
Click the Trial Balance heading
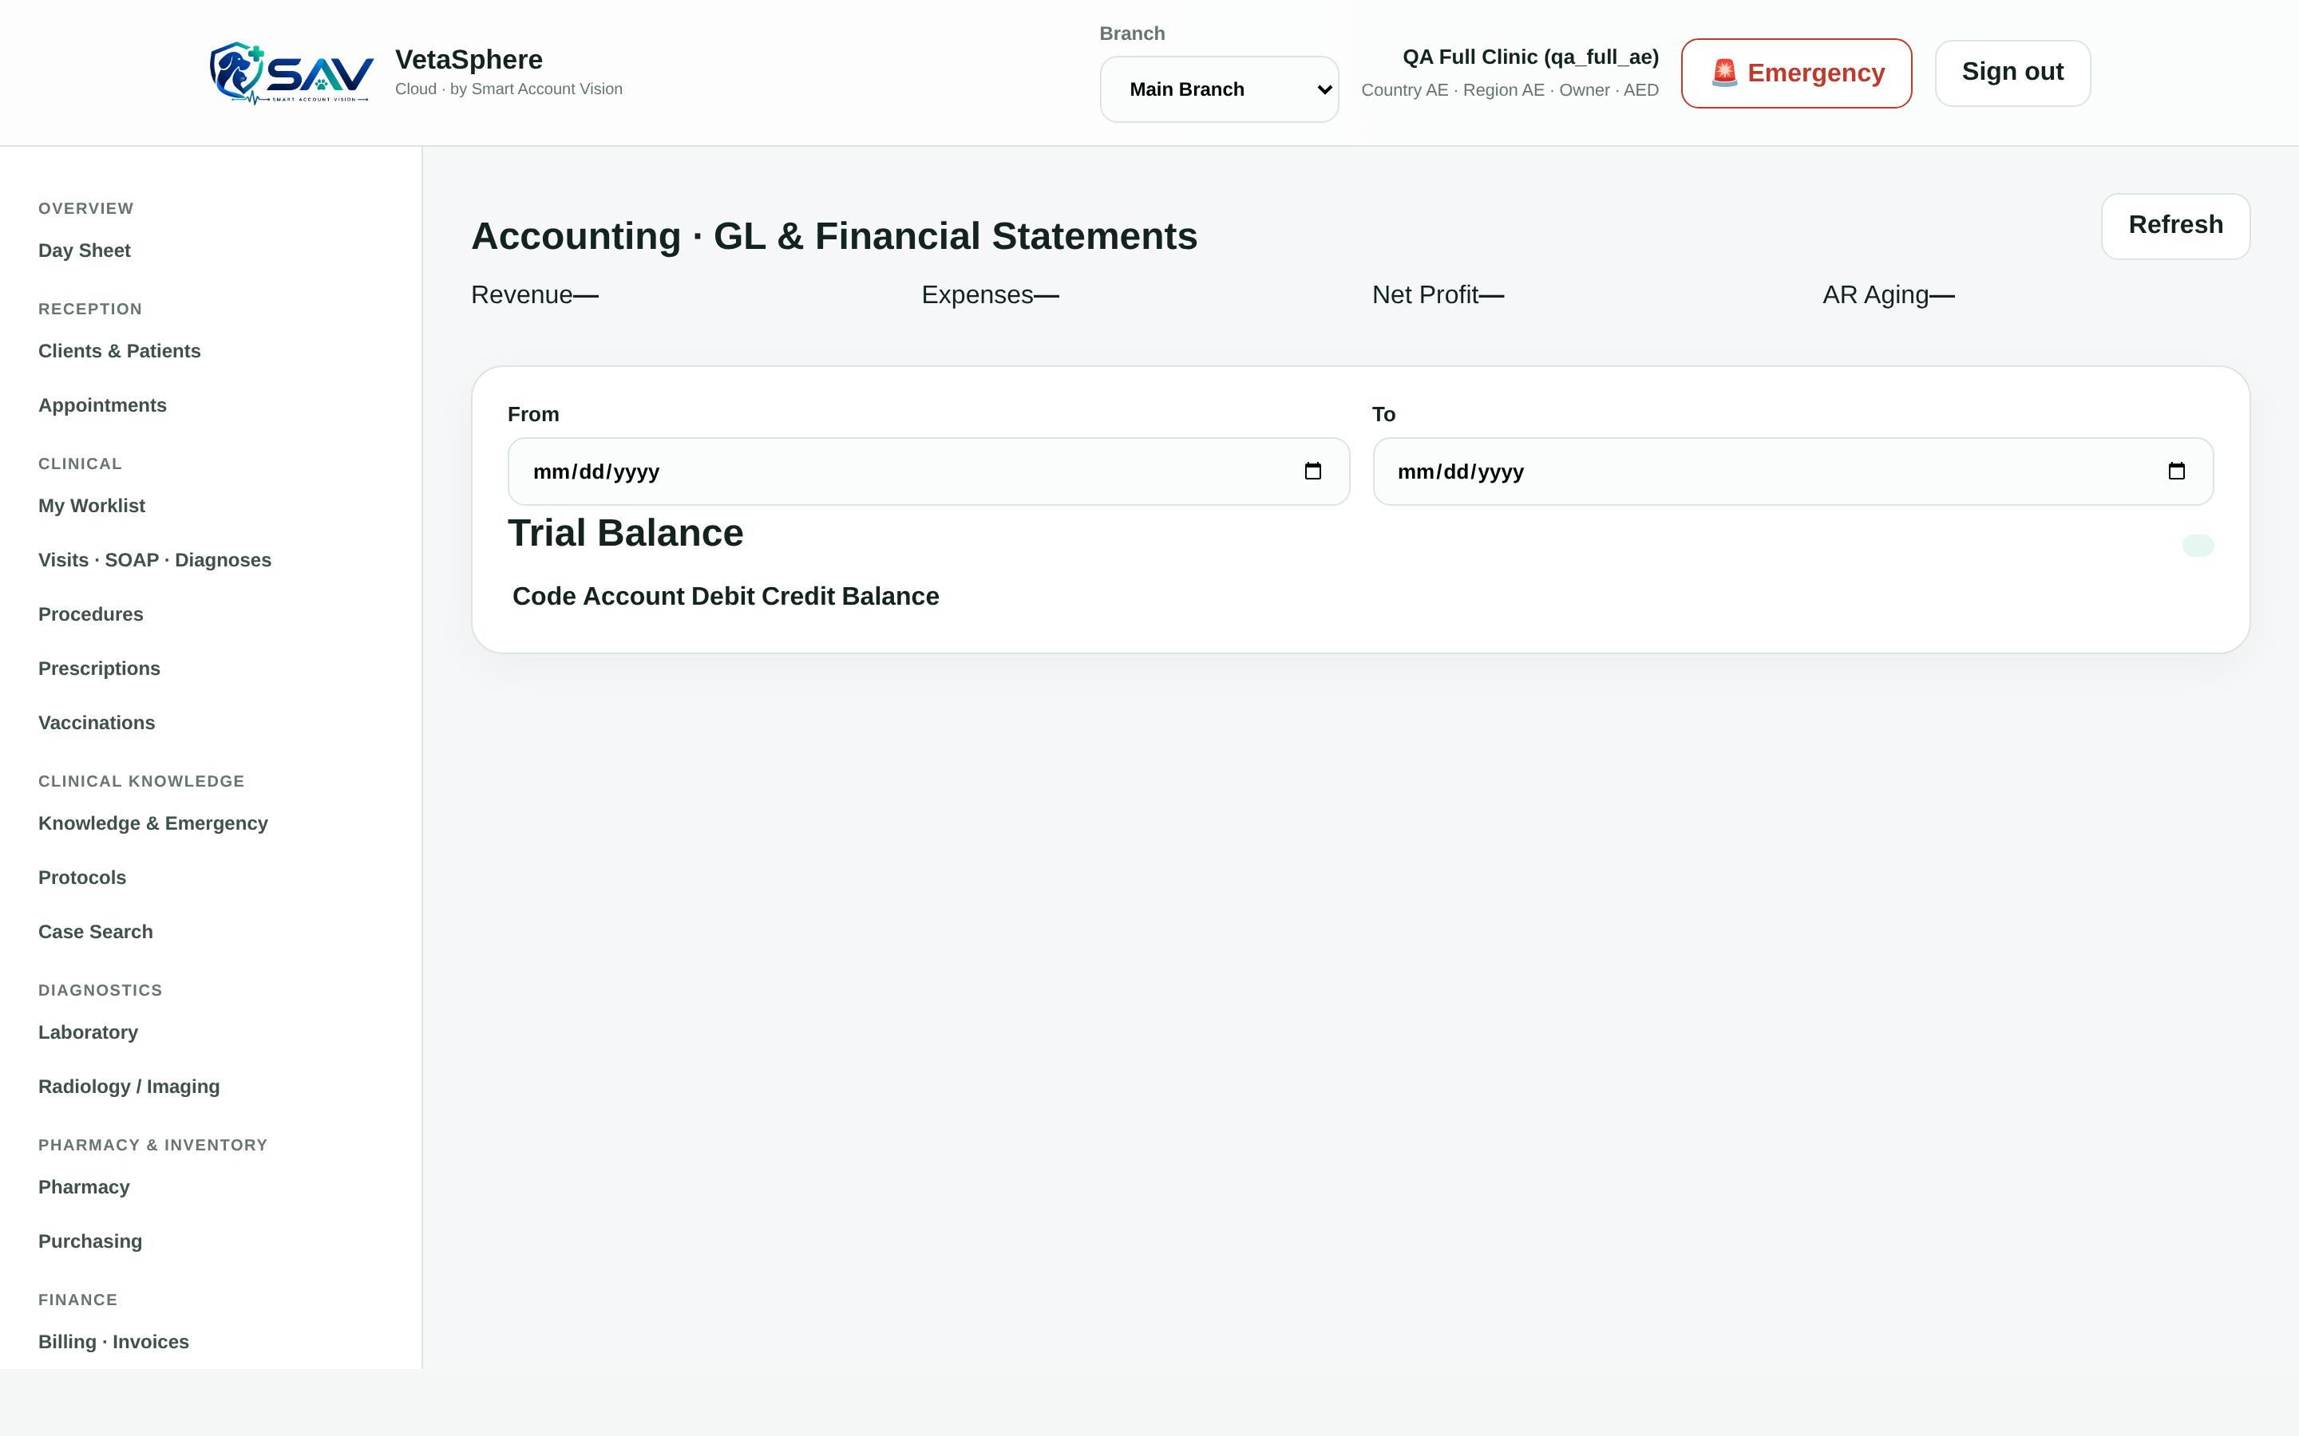(625, 533)
